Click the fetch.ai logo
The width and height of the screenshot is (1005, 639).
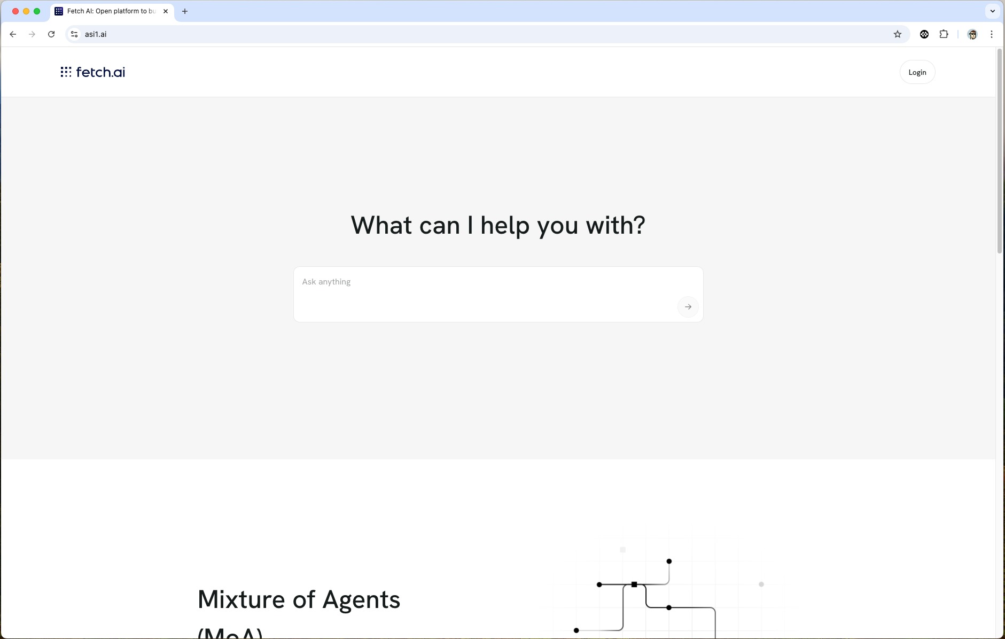92,72
